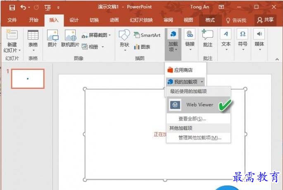Image resolution: width=283 pixels, height=190 pixels.
Task: Open the 链接 links dropdown
Action: pyautogui.click(x=190, y=40)
